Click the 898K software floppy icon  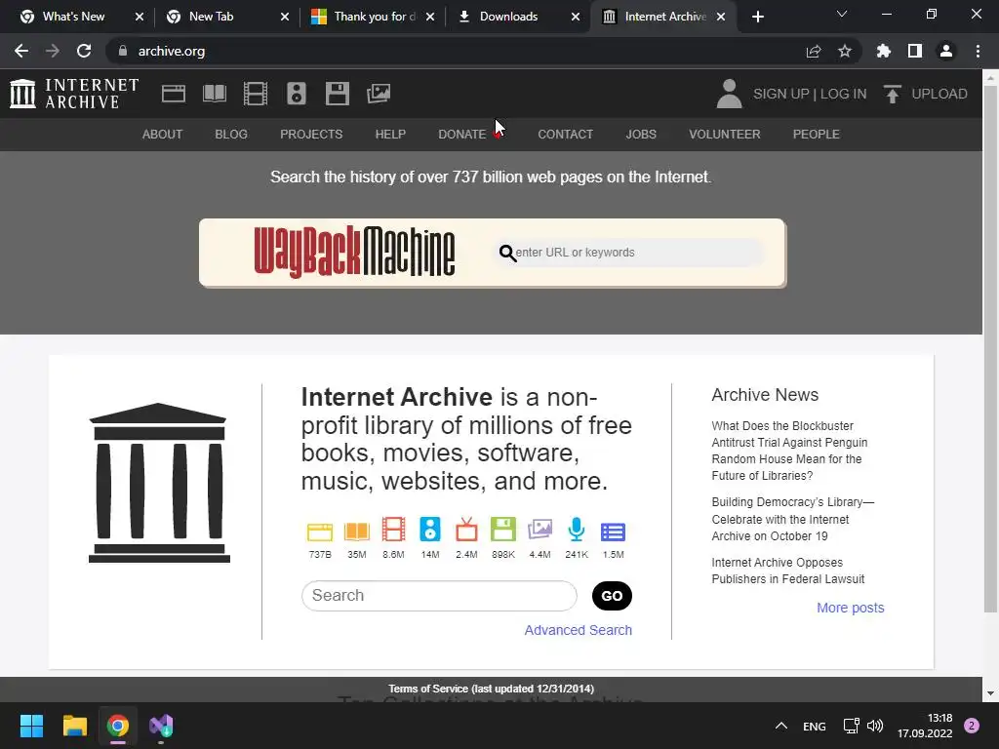502,530
